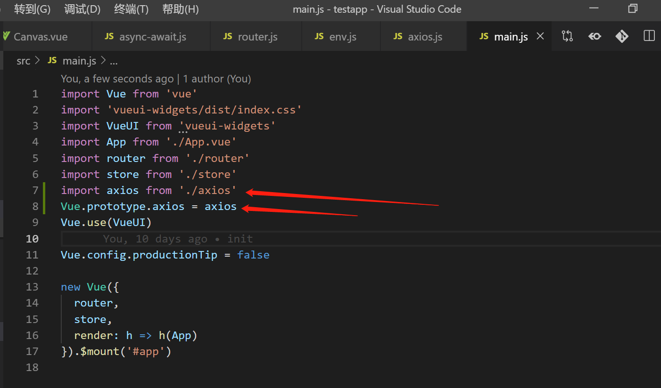Click the GitLens toggle file blame icon
This screenshot has width=661, height=388.
pyautogui.click(x=595, y=36)
